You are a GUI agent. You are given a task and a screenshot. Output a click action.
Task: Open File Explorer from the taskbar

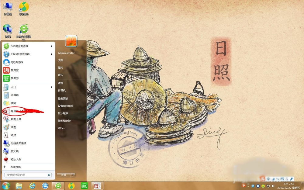click(19, 186)
